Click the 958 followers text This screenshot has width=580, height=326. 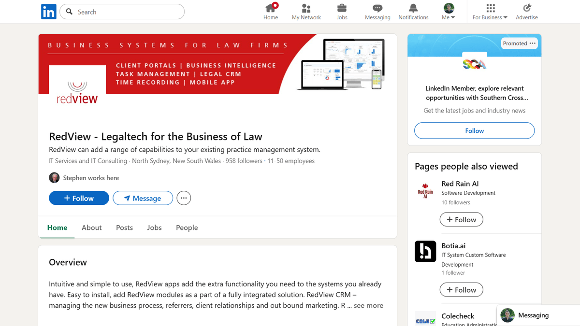coord(244,161)
